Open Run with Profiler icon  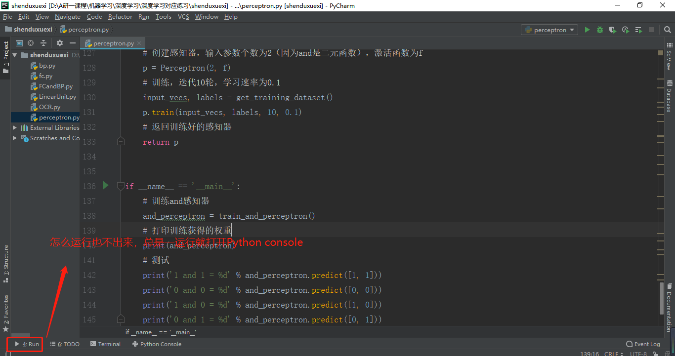pyautogui.click(x=625, y=29)
